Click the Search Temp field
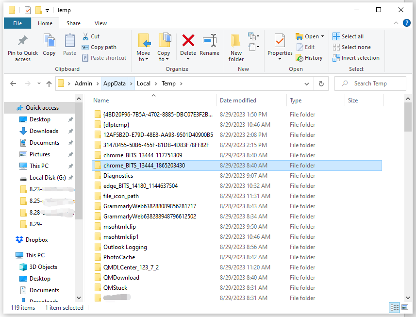 click(x=370, y=83)
